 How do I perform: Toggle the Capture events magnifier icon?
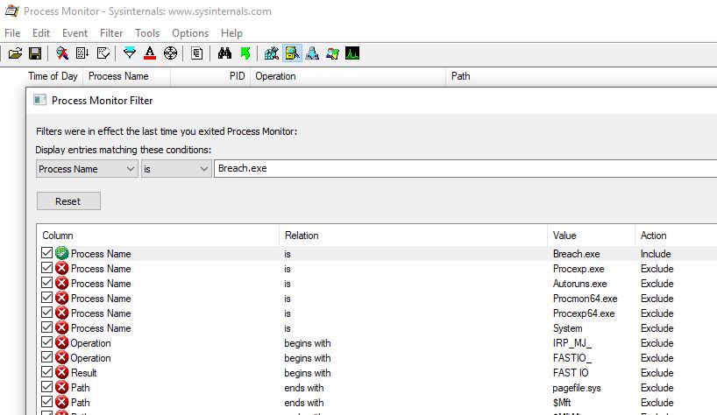62,53
